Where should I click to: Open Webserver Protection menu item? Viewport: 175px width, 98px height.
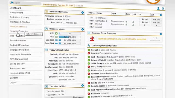tap(20, 54)
